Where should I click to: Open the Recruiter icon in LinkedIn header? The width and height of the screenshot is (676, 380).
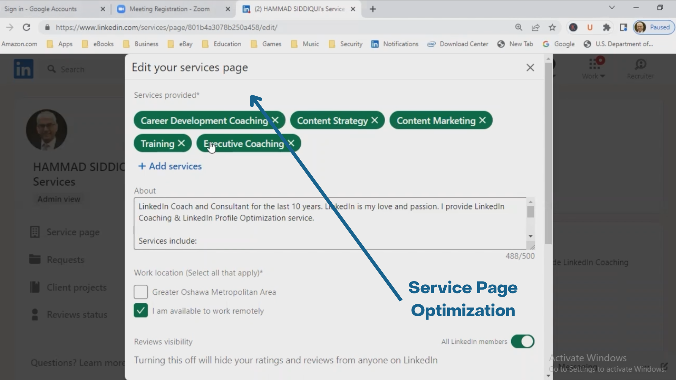coord(640,69)
